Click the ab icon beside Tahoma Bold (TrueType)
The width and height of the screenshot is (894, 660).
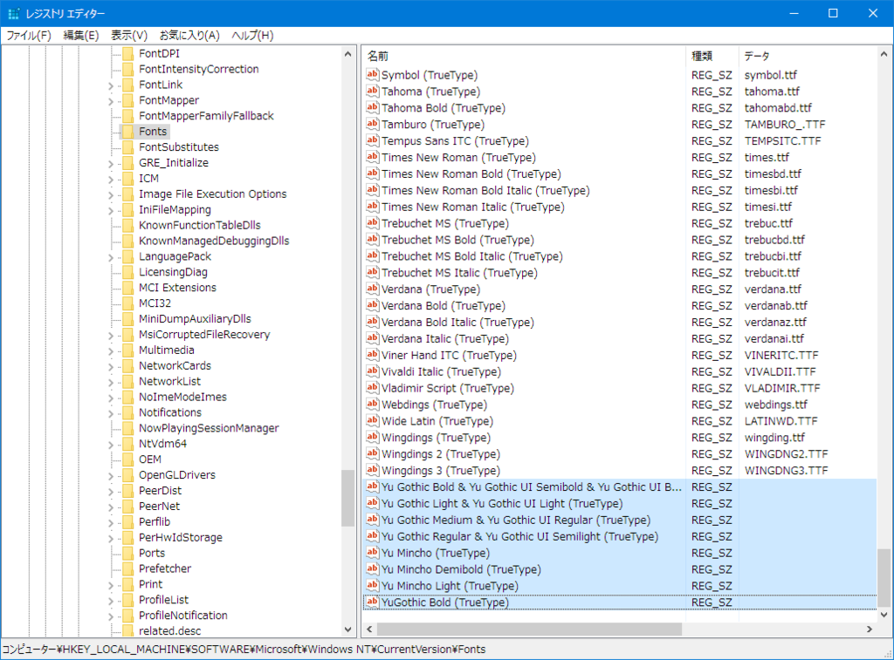pyautogui.click(x=372, y=107)
